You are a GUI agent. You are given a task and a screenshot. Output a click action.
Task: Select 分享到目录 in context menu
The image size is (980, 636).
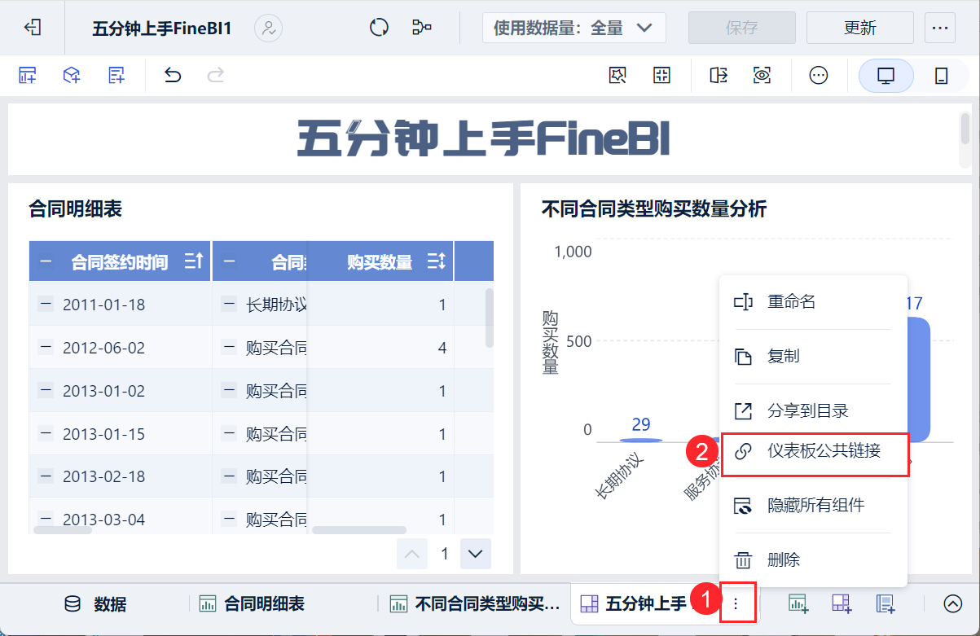813,410
